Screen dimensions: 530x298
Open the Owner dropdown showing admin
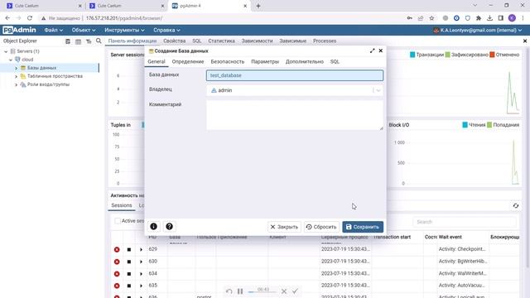tap(295, 90)
